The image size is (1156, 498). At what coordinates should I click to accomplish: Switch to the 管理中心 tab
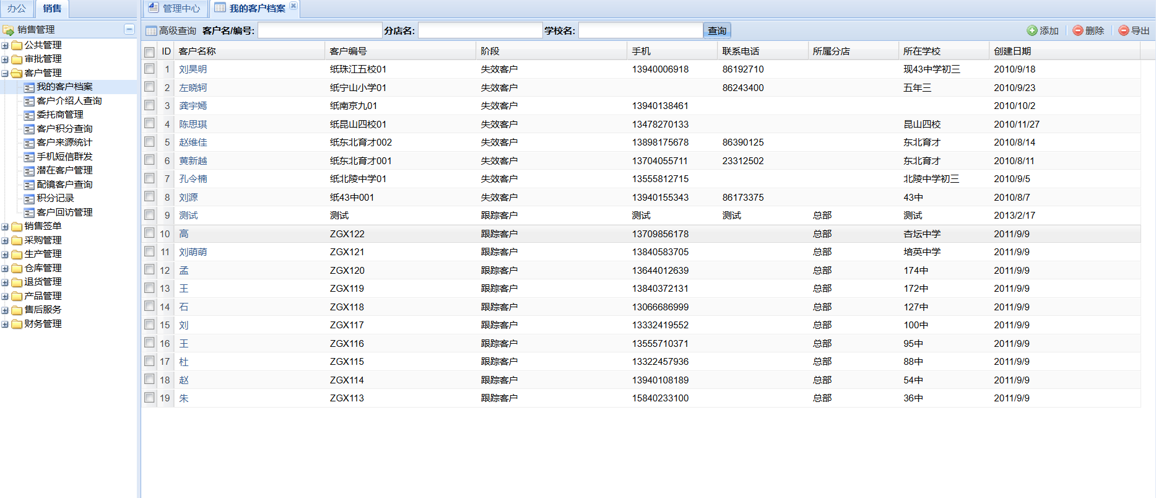pos(175,8)
